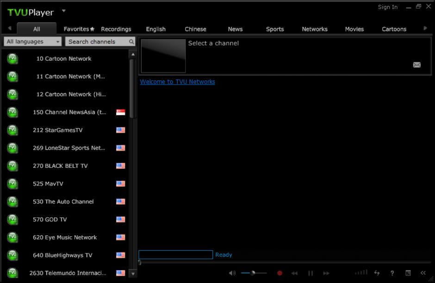Click the rewind button
The width and height of the screenshot is (435, 283).
(294, 273)
